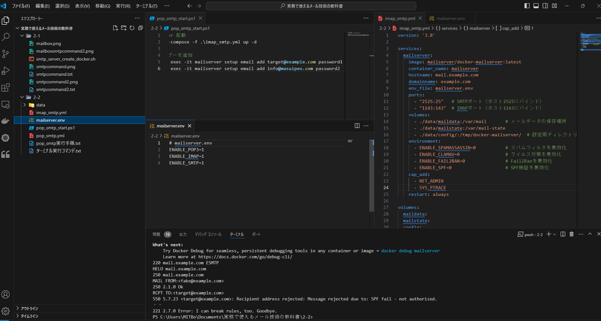Show the ポート panel tab
The image size is (601, 321).
click(x=256, y=234)
